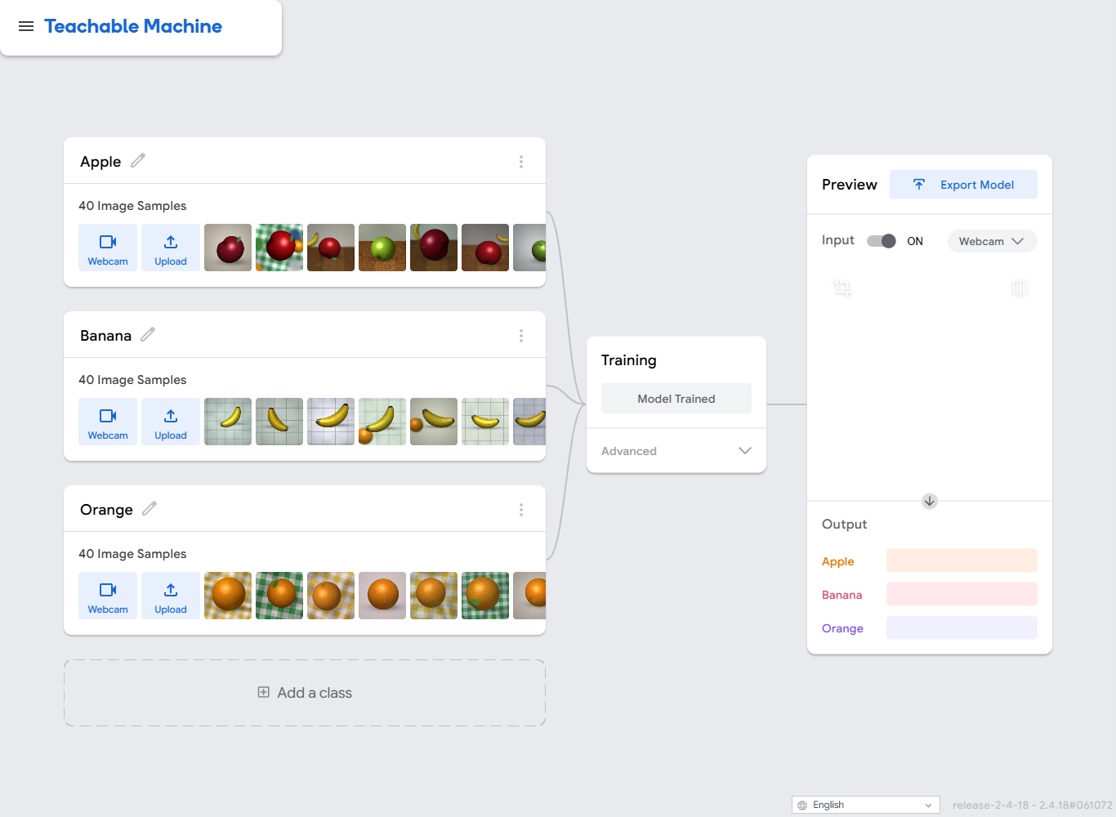This screenshot has height=817, width=1116.
Task: Toggle the Input ON switch off
Action: point(882,241)
